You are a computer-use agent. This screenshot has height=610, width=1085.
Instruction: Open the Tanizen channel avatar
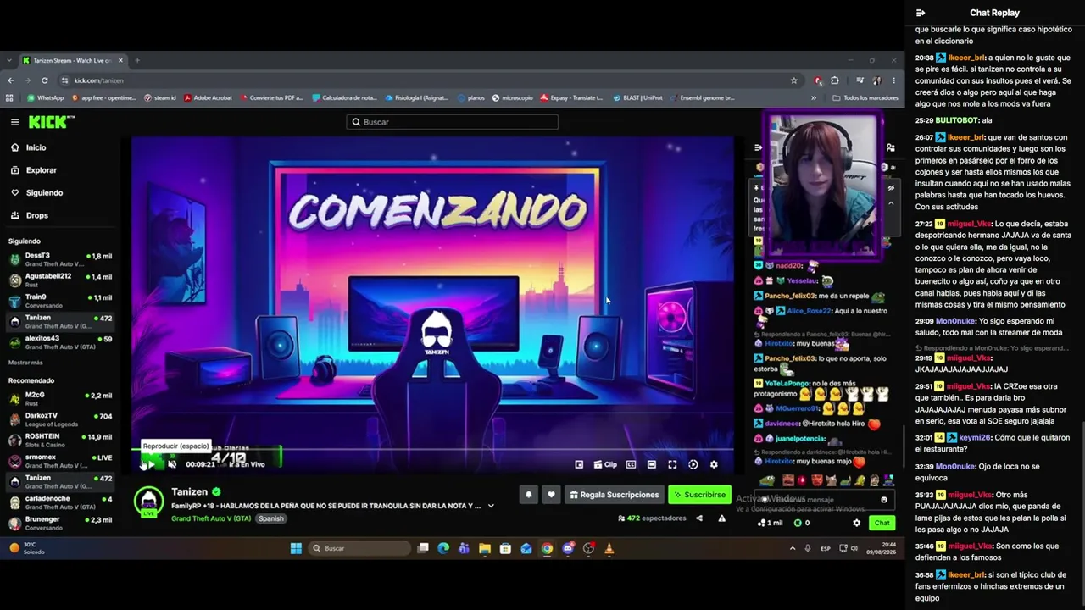pos(149,501)
